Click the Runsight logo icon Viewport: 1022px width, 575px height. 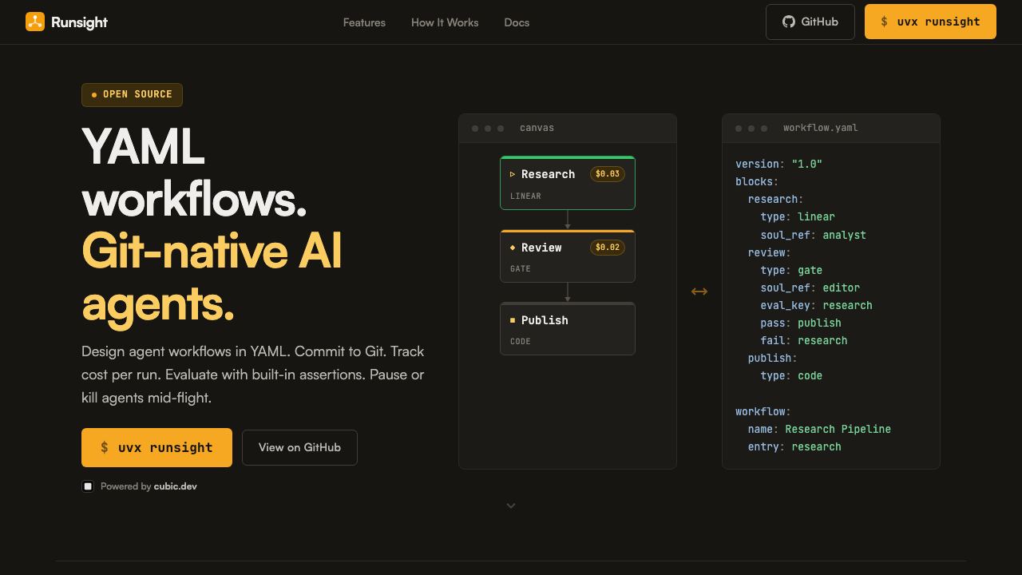click(x=35, y=22)
